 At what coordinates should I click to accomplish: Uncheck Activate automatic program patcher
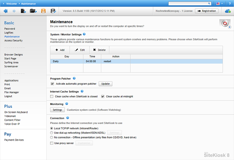coord(52,84)
